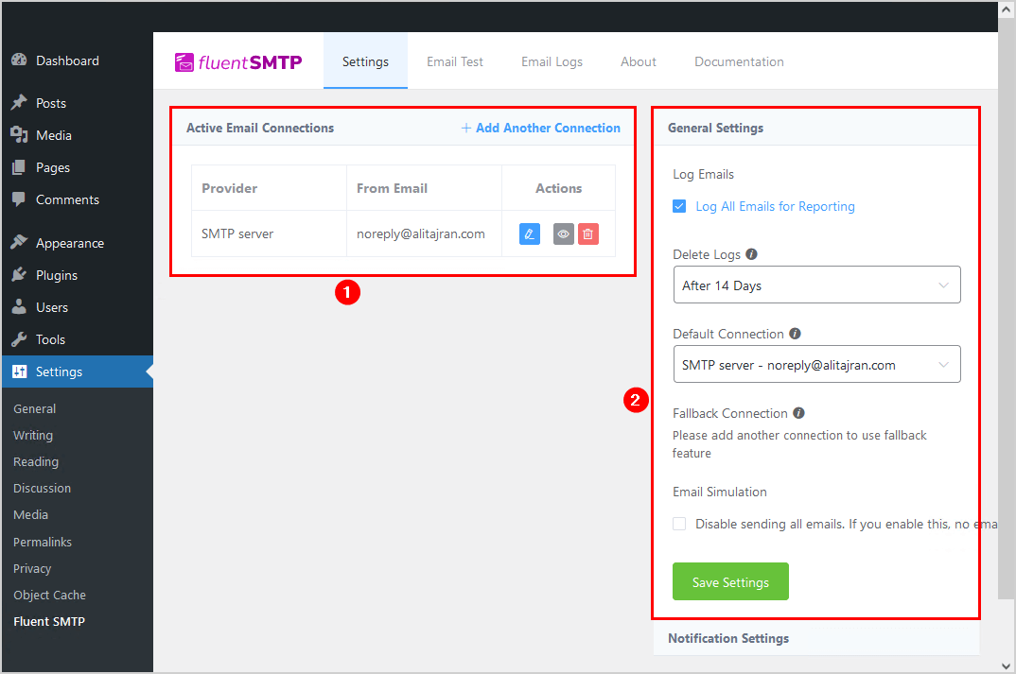Open the About tab
This screenshot has width=1016, height=674.
coord(639,61)
